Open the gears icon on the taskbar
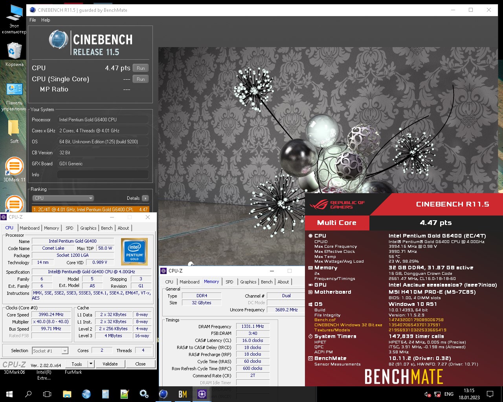The width and height of the screenshot is (503, 402). pos(144,394)
